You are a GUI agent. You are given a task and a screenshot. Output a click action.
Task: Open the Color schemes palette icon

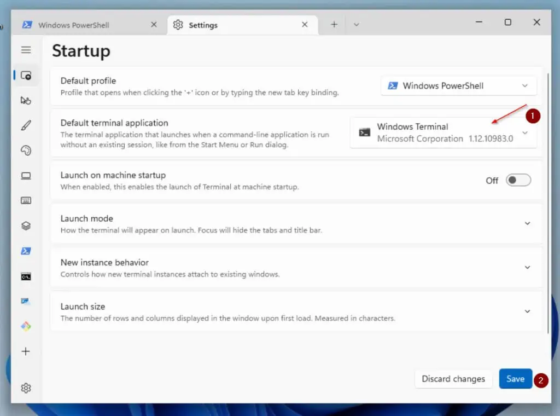26,151
